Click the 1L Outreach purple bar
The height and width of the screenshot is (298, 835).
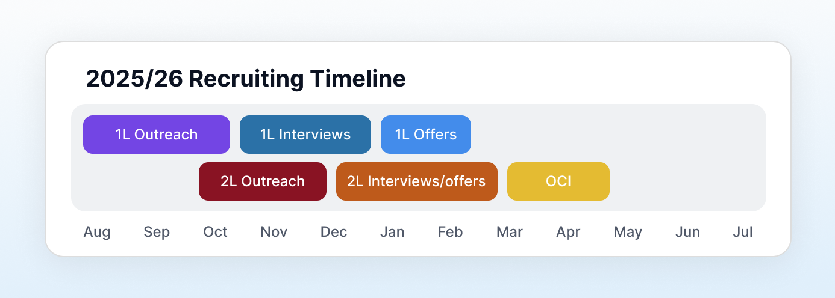(157, 135)
